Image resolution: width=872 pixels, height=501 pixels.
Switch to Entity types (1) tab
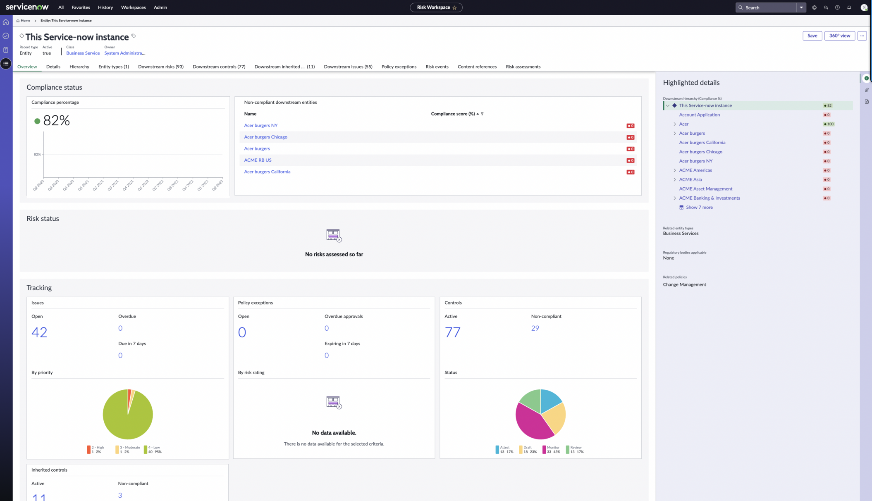(114, 67)
